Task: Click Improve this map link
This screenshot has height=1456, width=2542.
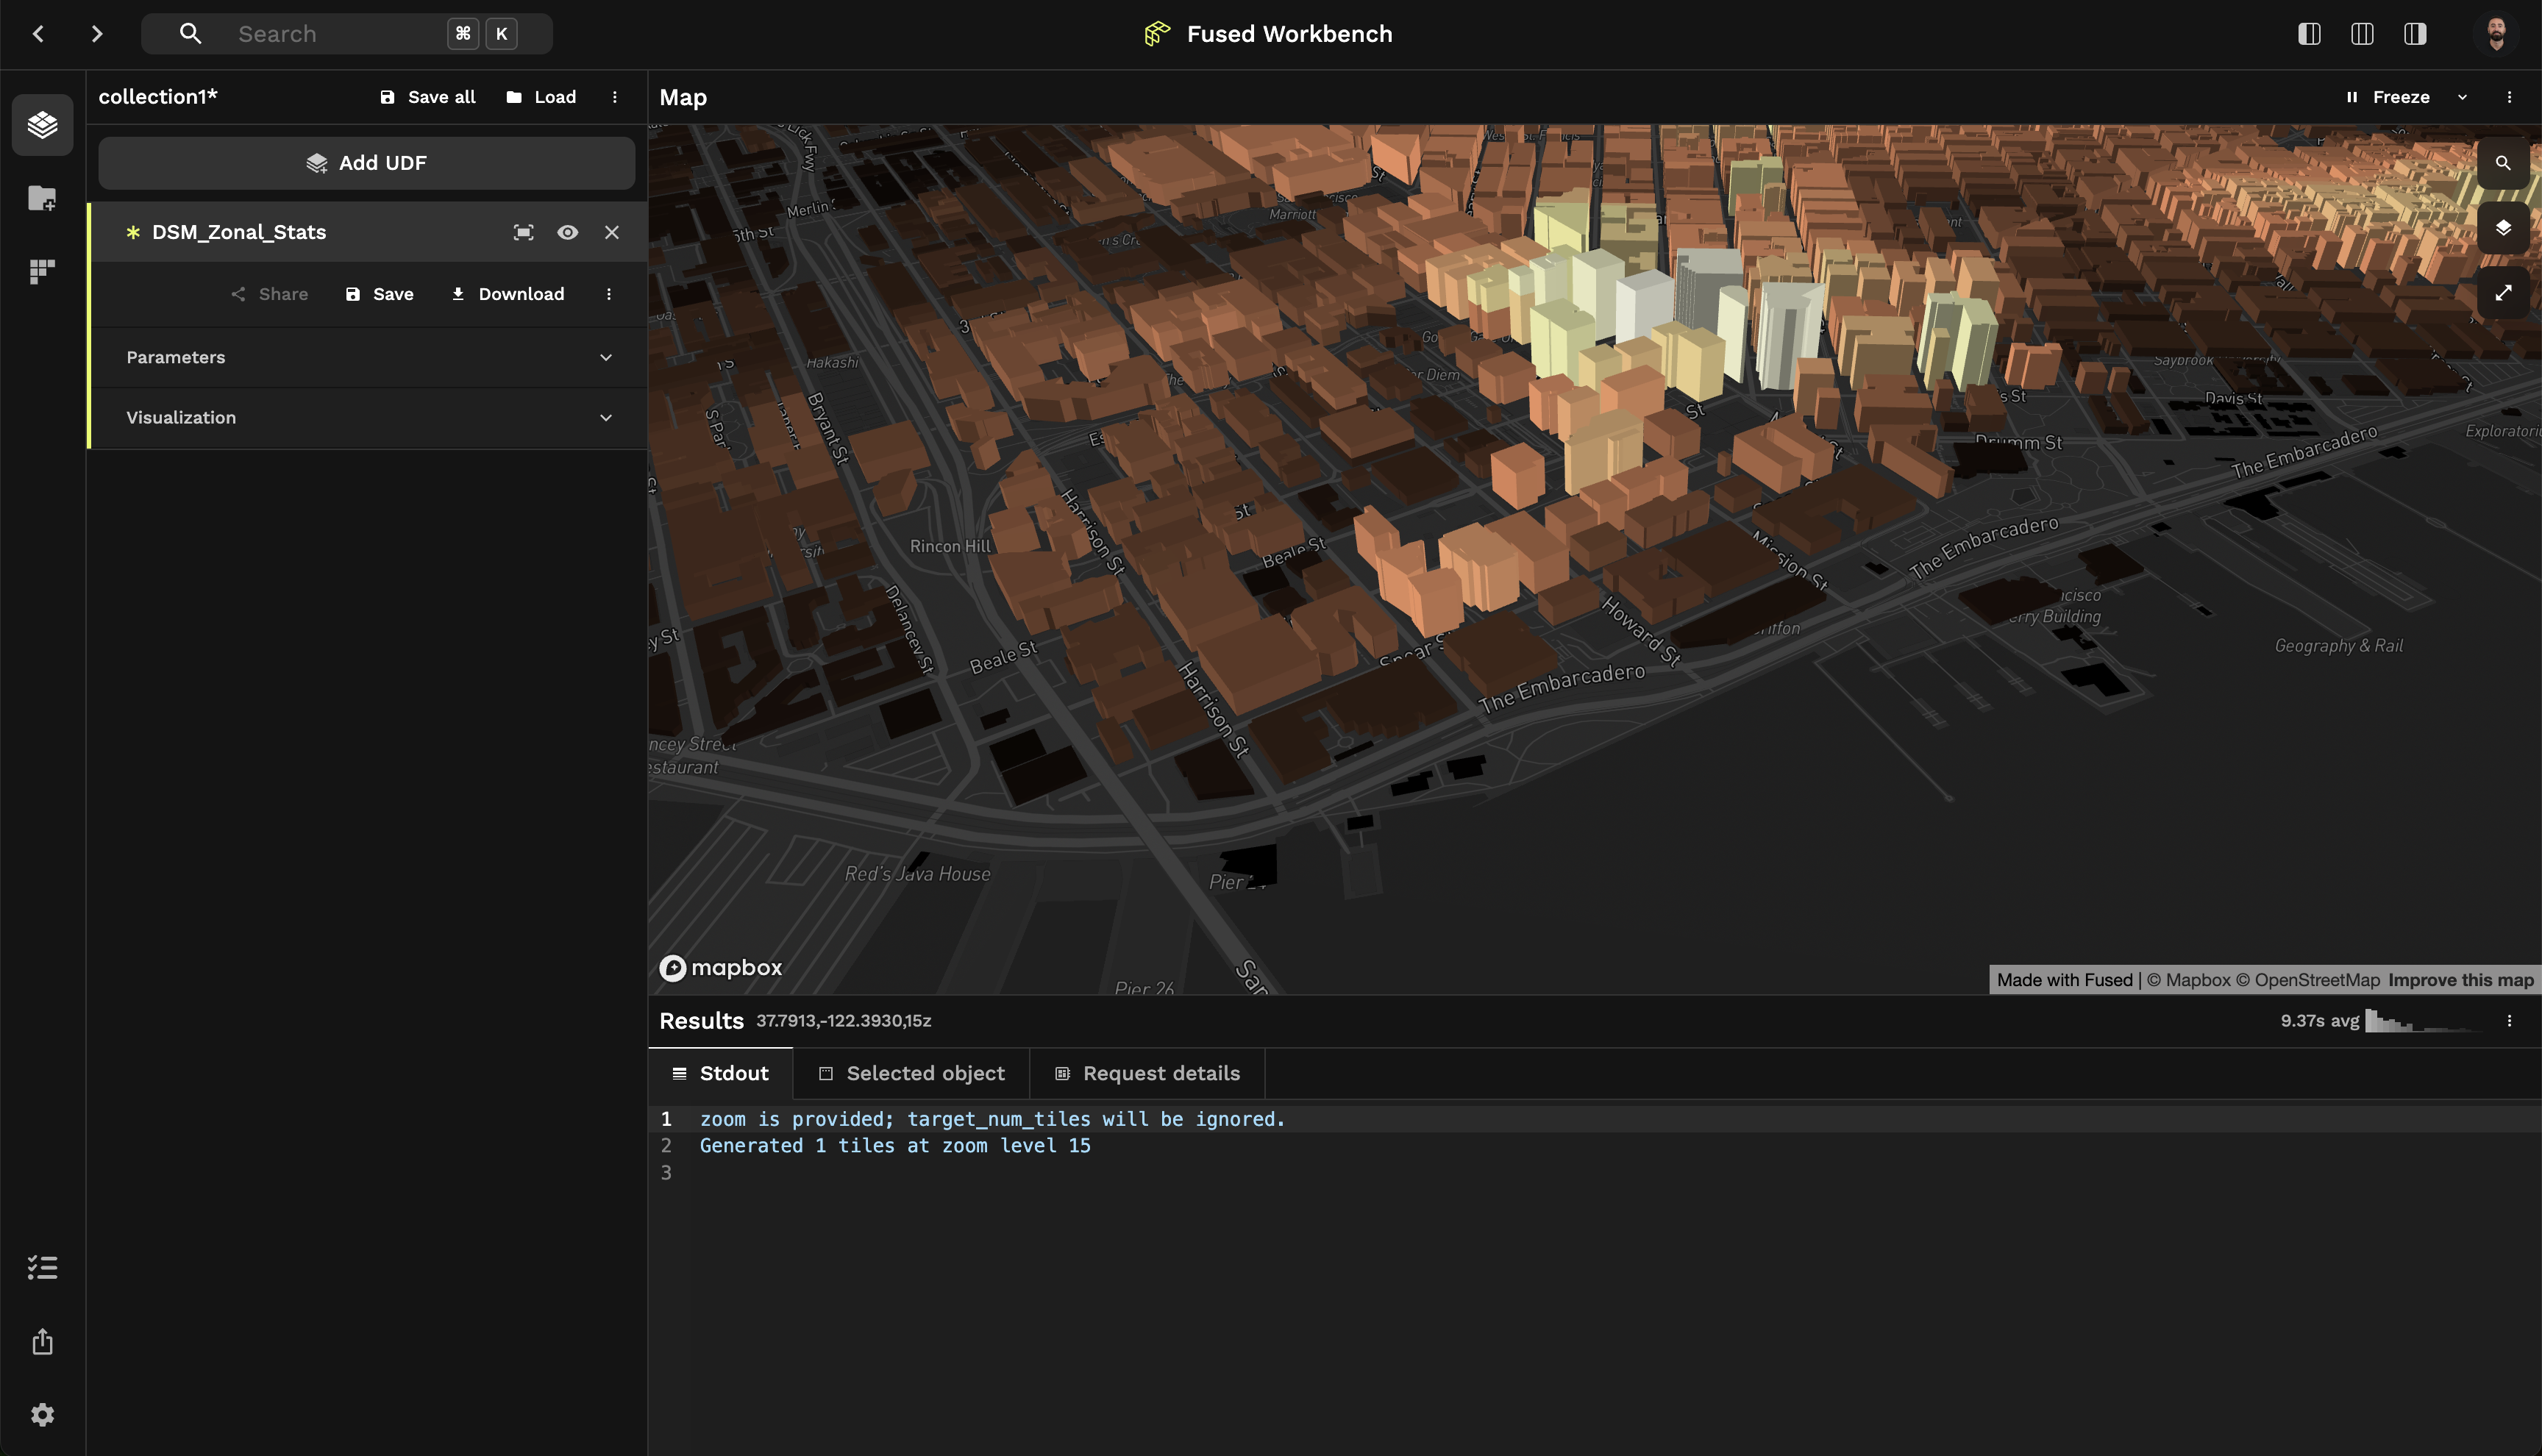Action: coord(2460,980)
